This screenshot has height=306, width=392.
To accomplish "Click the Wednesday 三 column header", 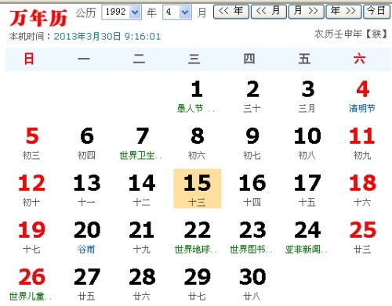I will 194,59.
